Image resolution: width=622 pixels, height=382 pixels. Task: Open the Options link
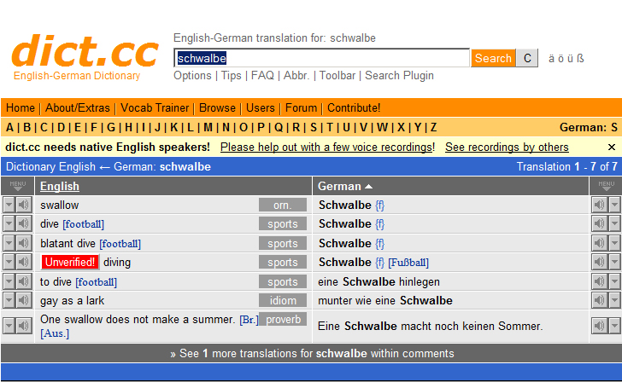click(x=192, y=75)
